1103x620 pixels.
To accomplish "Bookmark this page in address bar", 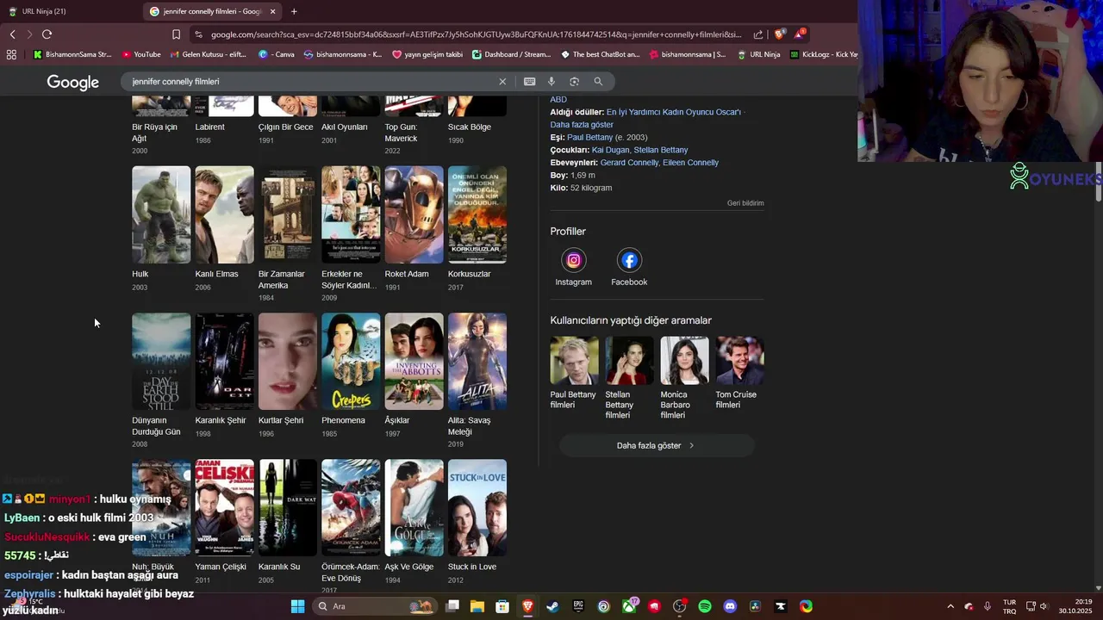I will click(x=176, y=34).
